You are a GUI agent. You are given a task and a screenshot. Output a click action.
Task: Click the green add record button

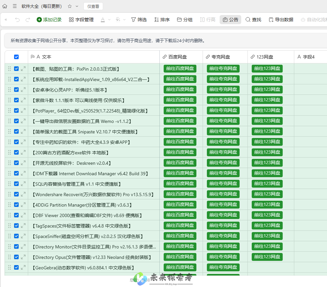(x=49, y=20)
